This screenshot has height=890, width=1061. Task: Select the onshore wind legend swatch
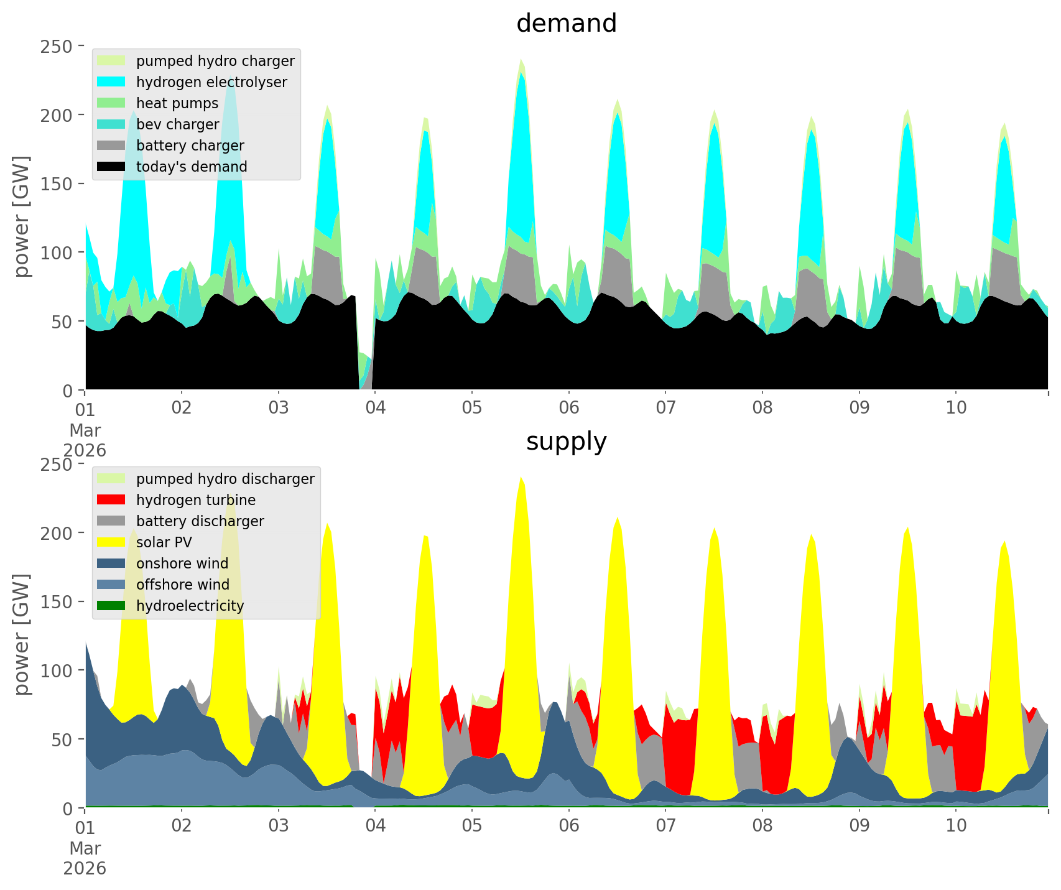[x=112, y=563]
